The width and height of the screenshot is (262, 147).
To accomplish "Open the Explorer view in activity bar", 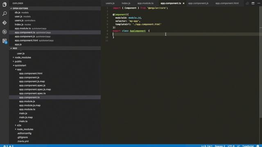I will (5, 4).
